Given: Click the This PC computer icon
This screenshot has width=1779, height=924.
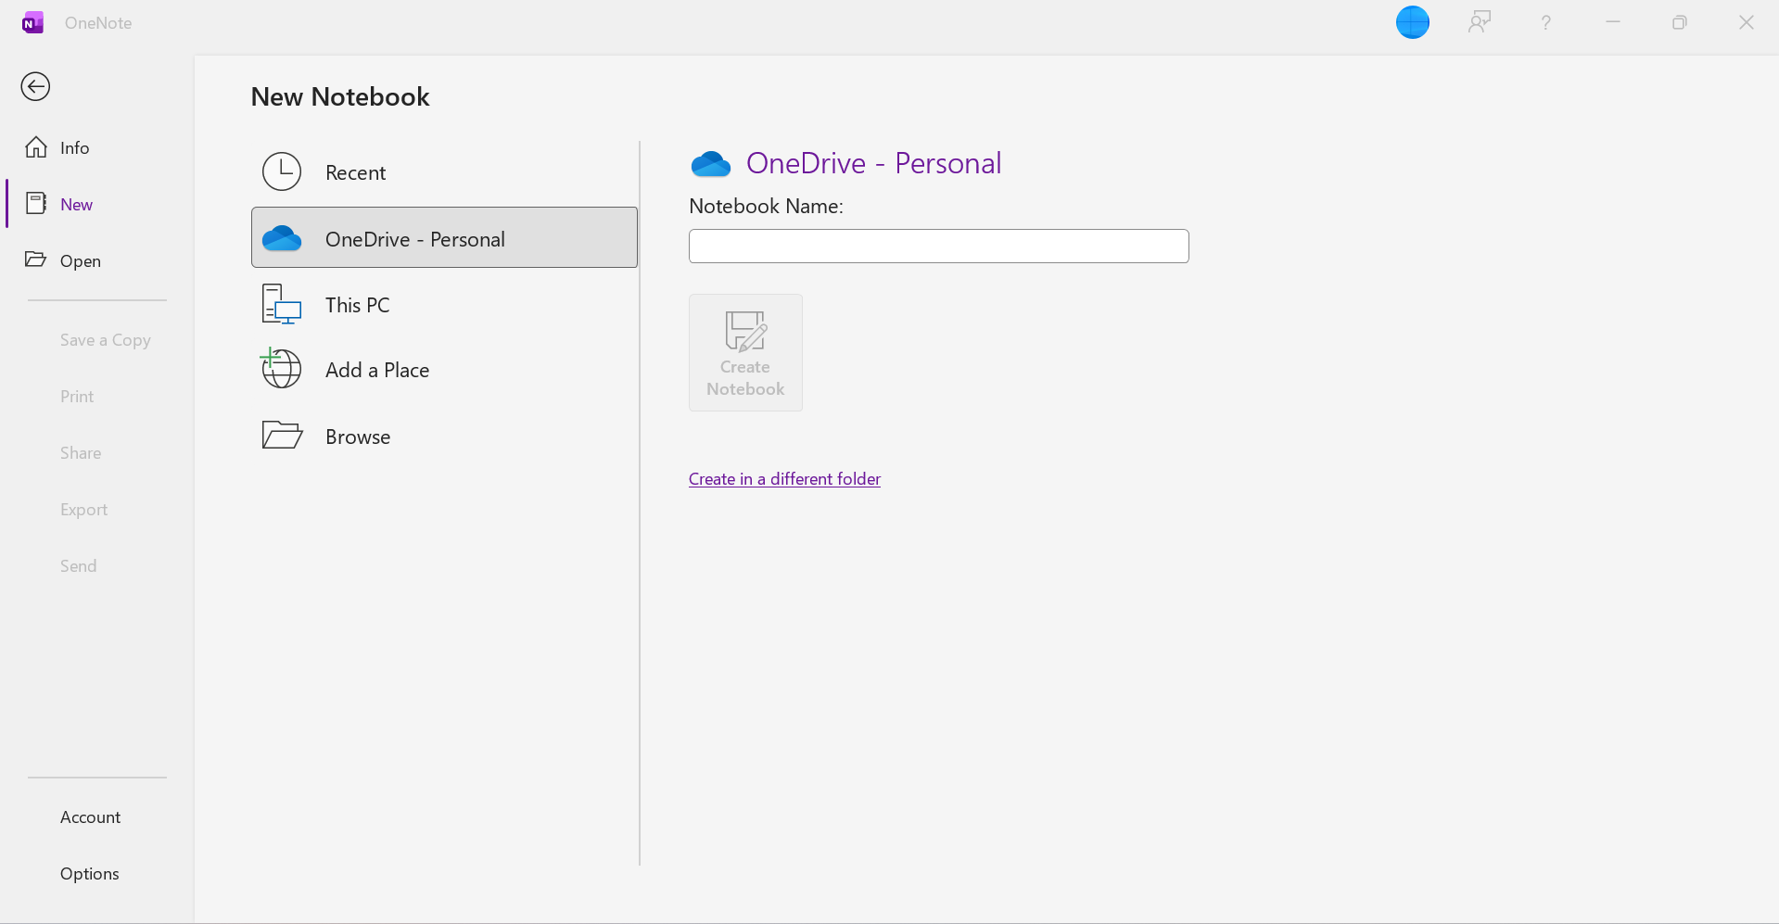Looking at the screenshot, I should click(x=282, y=305).
